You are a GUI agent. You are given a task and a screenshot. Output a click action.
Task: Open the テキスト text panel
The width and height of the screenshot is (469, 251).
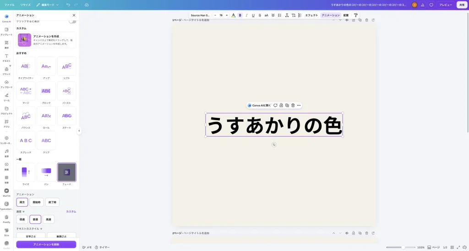pyautogui.click(x=6, y=58)
